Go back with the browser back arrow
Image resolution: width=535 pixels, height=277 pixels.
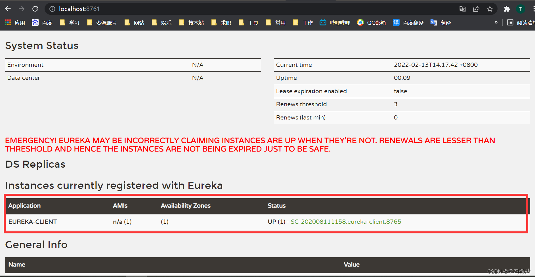tap(8, 9)
